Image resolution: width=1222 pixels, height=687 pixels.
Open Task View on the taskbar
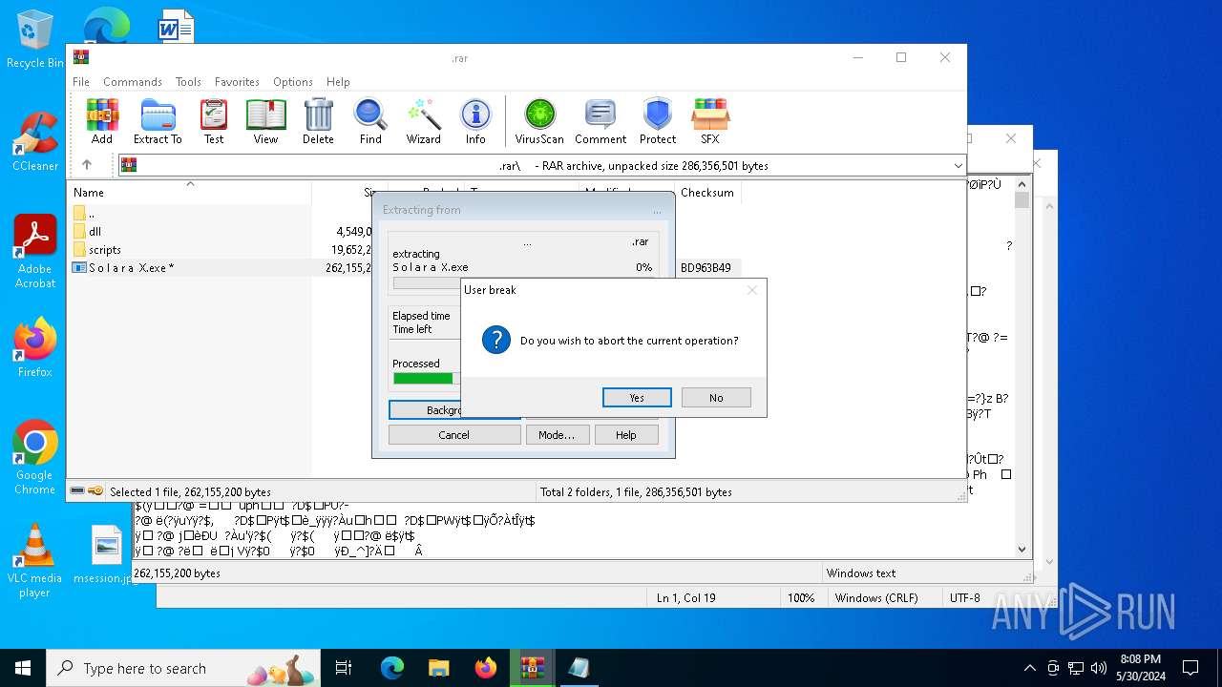[344, 668]
